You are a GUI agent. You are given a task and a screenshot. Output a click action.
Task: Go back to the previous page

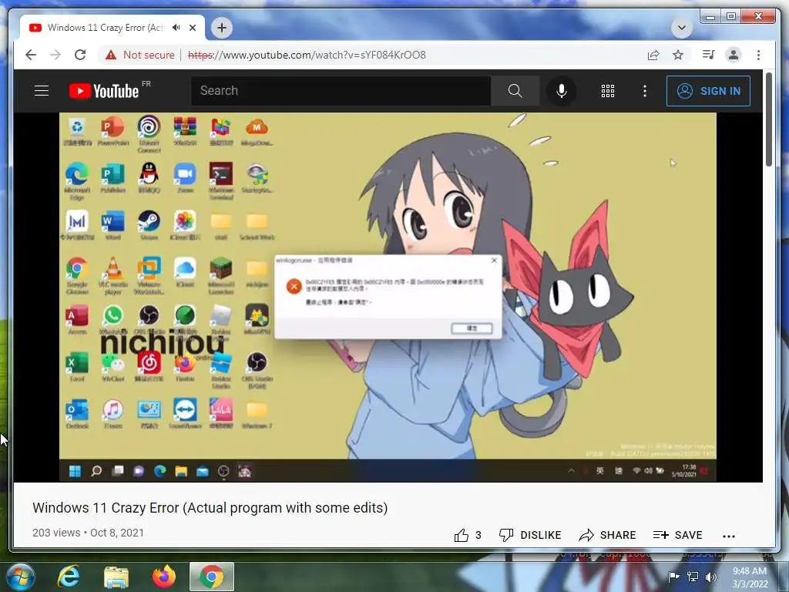point(31,55)
